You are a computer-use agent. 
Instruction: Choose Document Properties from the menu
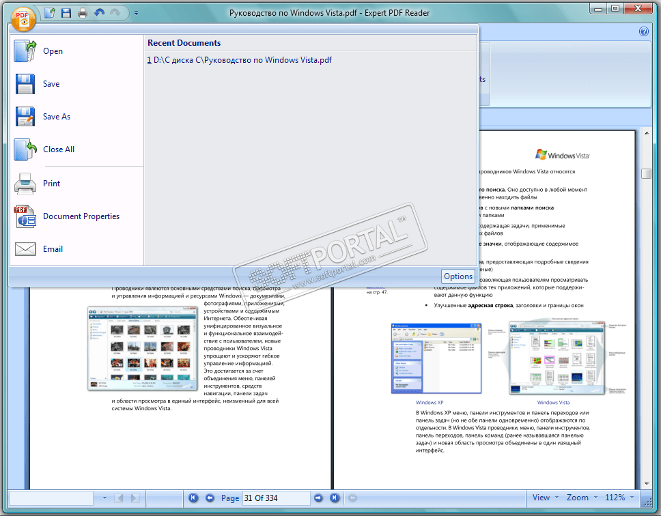tap(76, 216)
